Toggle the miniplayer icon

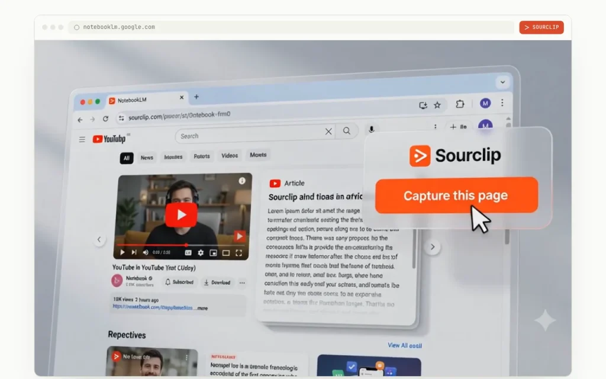pos(213,253)
